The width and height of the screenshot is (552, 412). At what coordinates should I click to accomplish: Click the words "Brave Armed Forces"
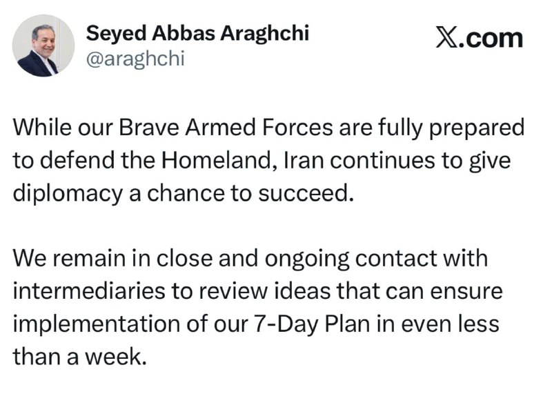[226, 128]
